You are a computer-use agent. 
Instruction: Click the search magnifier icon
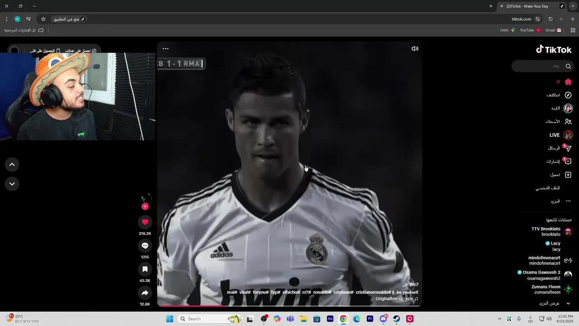(x=568, y=66)
